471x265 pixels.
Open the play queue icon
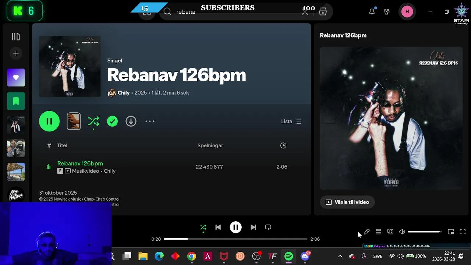(x=378, y=232)
